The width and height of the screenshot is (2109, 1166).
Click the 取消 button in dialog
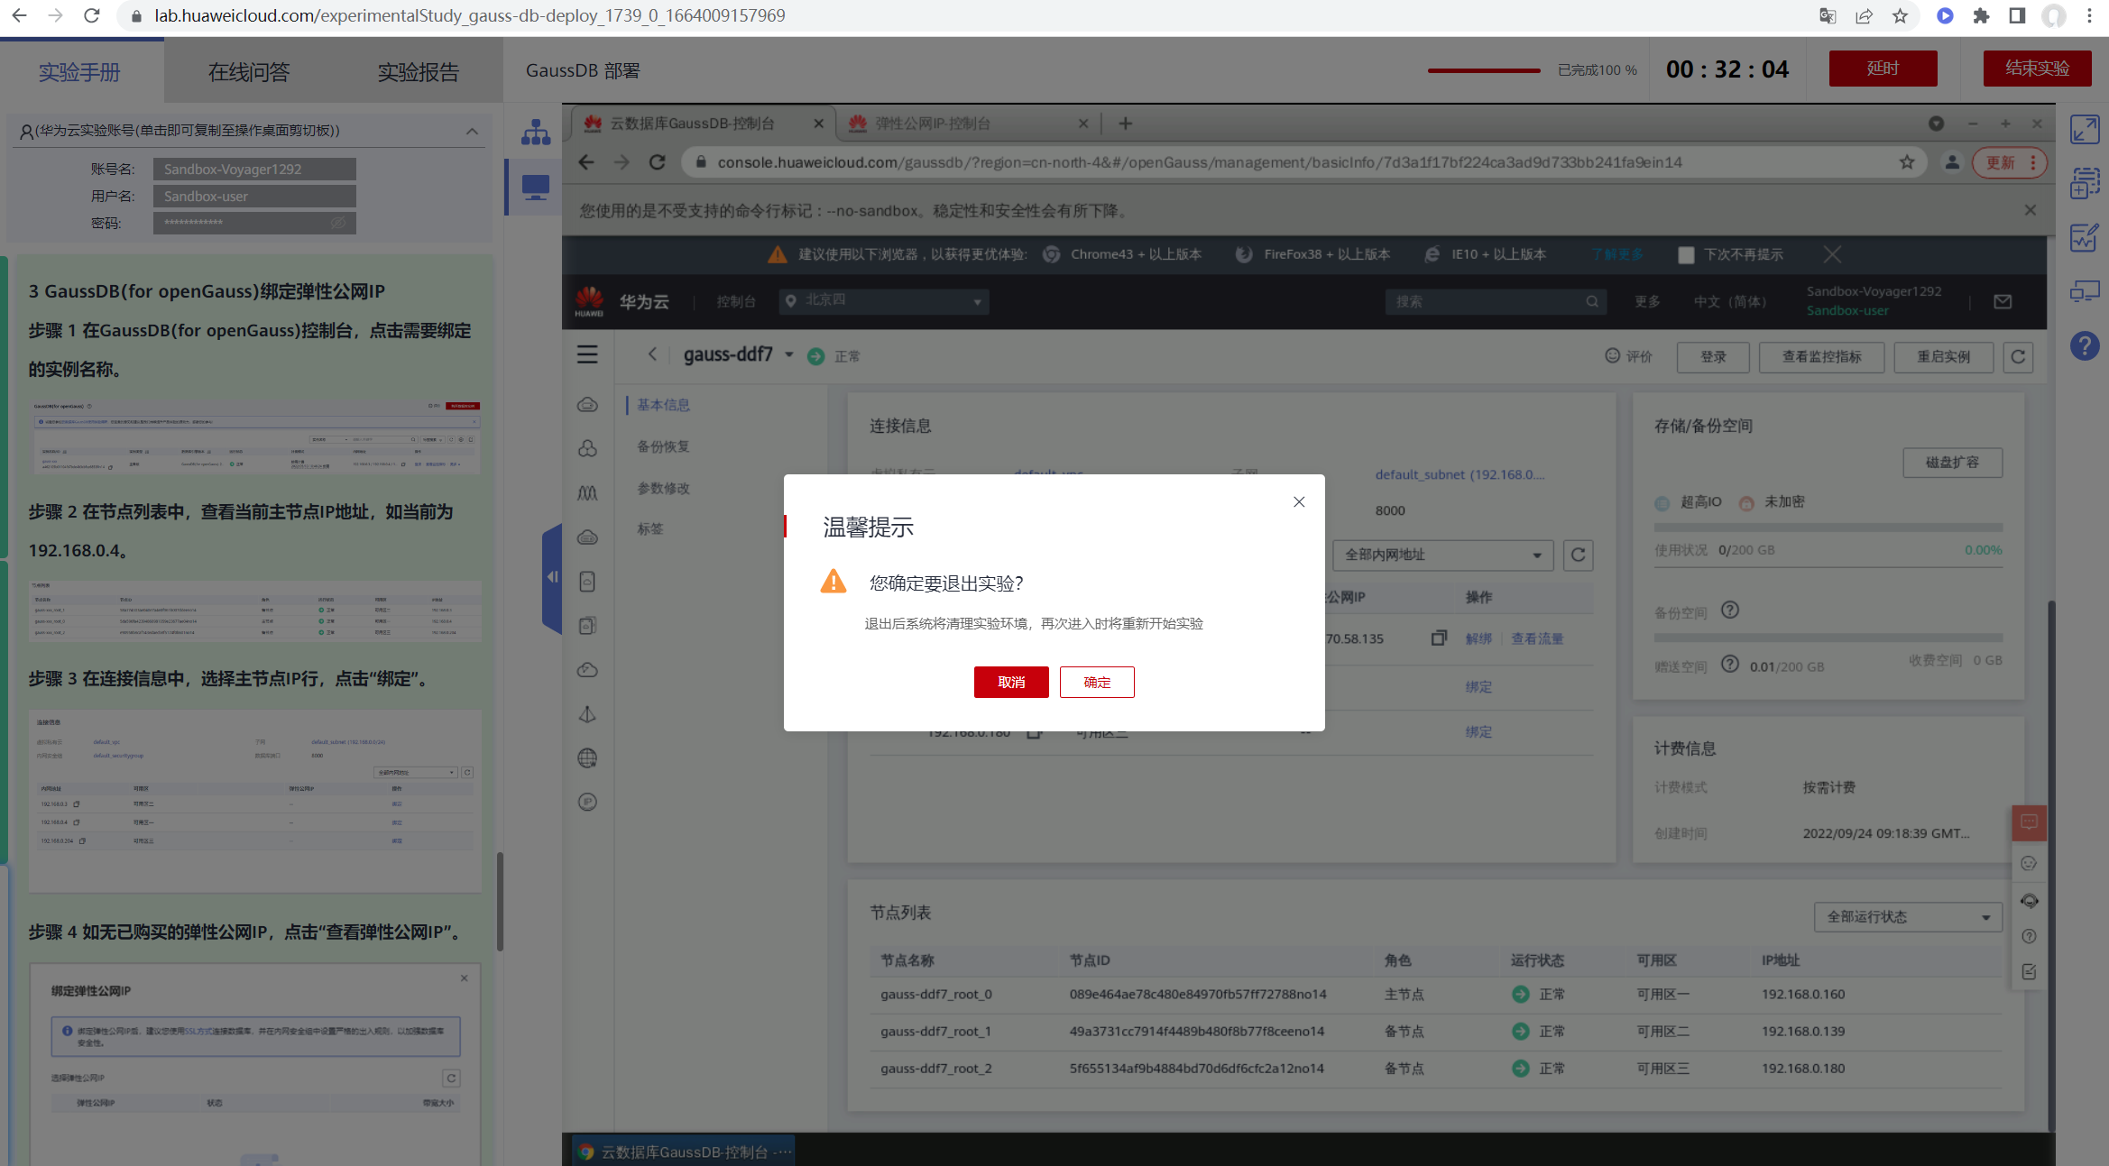point(1010,683)
